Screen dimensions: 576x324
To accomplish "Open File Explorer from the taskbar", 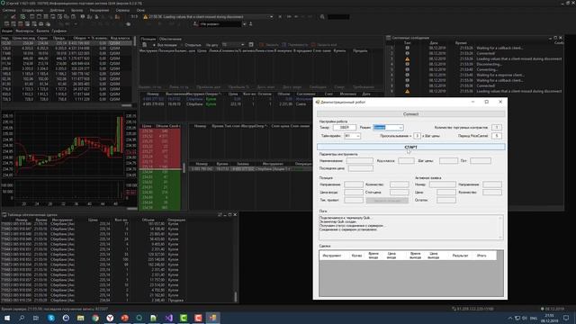I will (x=80, y=318).
